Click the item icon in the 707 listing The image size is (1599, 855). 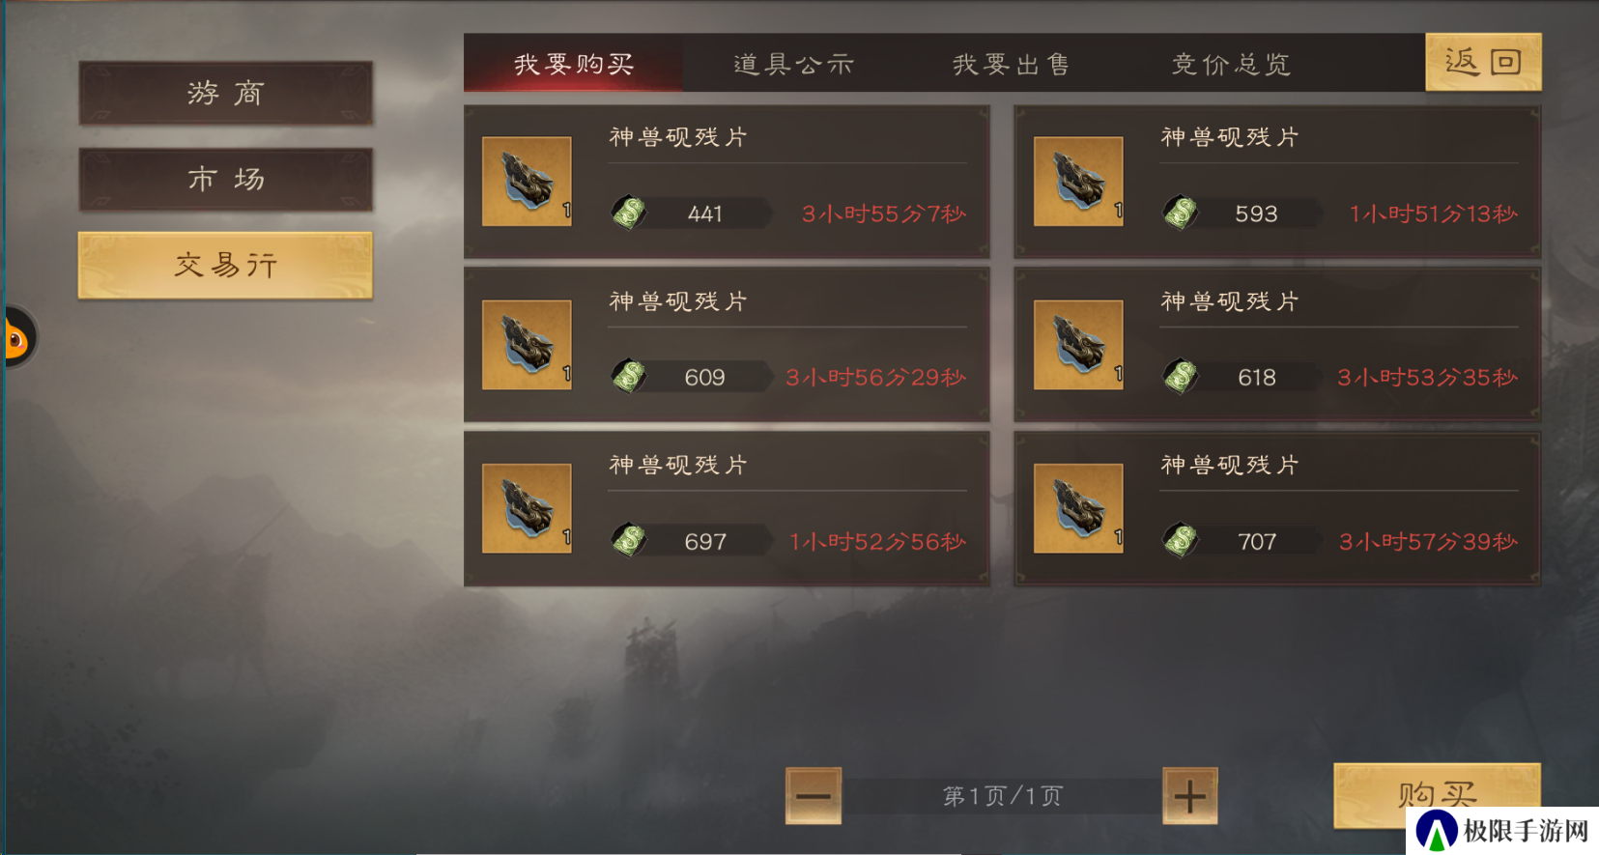(x=1078, y=508)
